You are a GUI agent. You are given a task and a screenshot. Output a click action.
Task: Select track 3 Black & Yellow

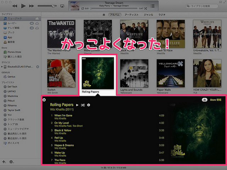[x=107, y=132]
